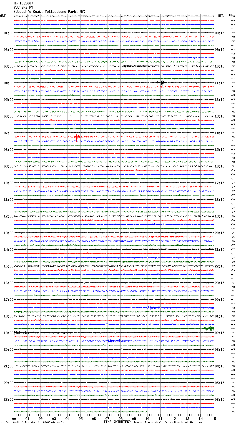Click the 04:15 UTC time label
Screen dimensions: 236x426
click(220, 366)
